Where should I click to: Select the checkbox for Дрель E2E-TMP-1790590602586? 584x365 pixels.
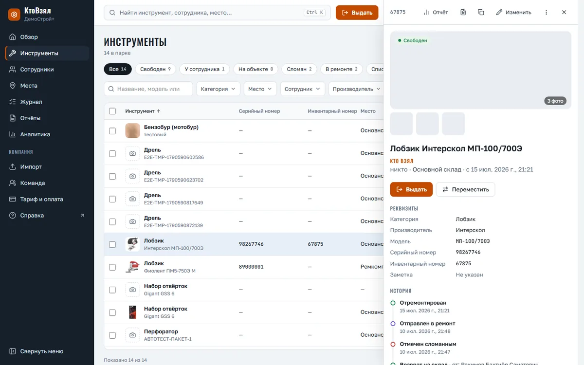tap(112, 153)
